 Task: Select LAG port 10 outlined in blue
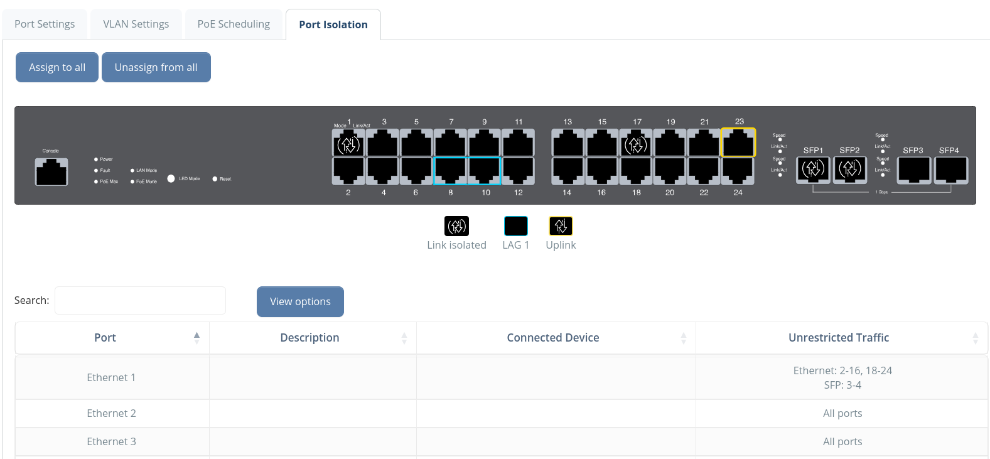pyautogui.click(x=484, y=171)
